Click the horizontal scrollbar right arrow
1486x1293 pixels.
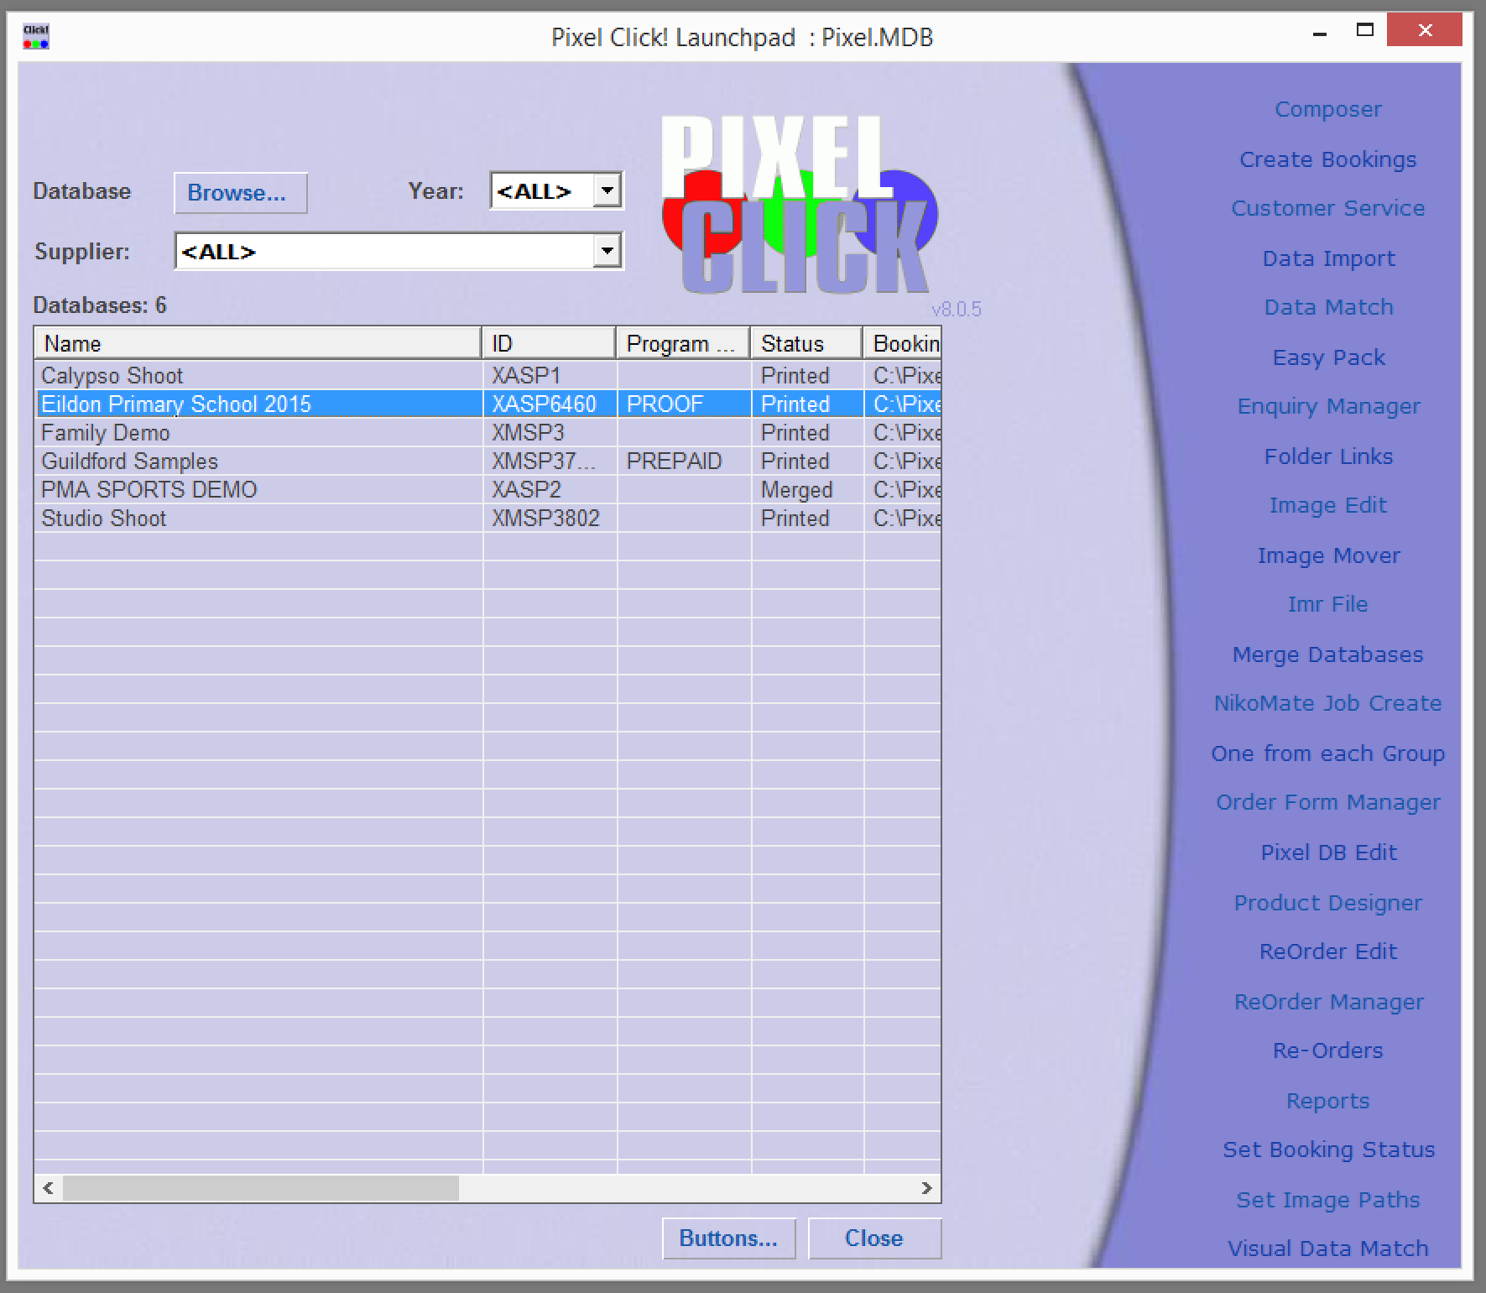(x=926, y=1188)
